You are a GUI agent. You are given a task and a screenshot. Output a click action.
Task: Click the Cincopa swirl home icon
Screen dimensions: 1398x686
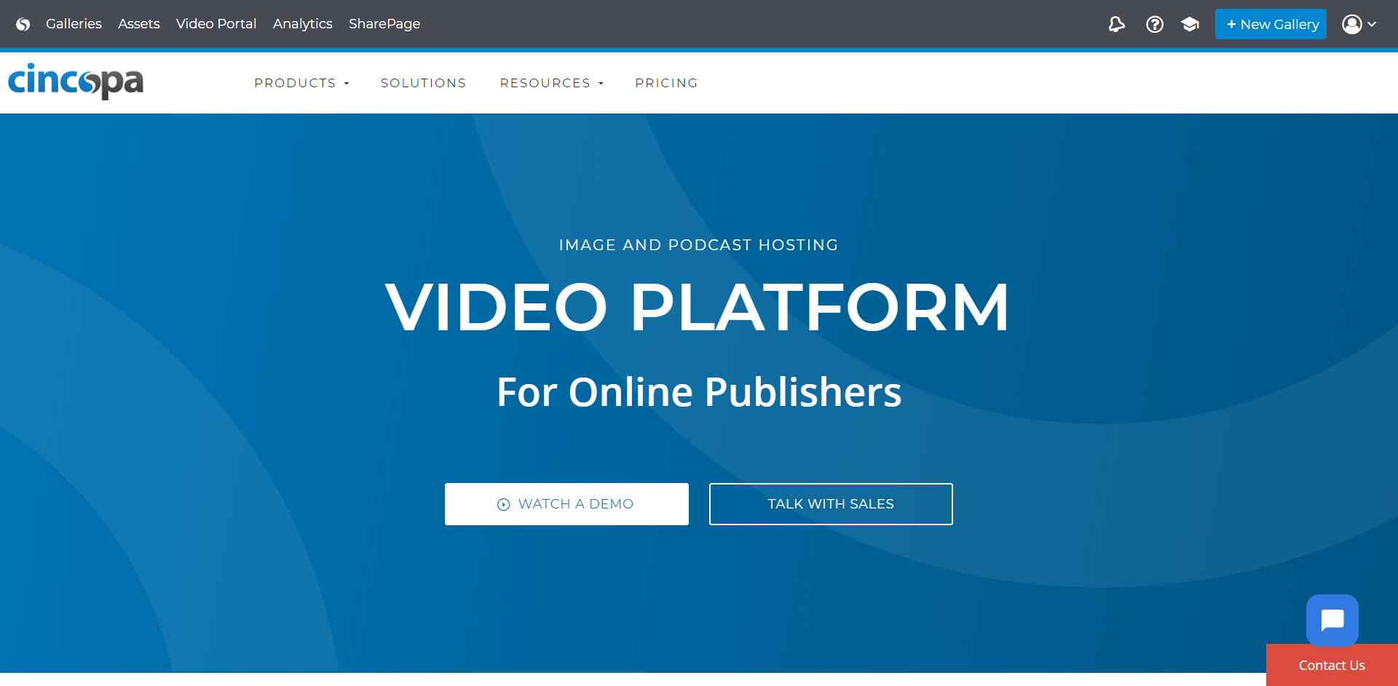click(23, 24)
